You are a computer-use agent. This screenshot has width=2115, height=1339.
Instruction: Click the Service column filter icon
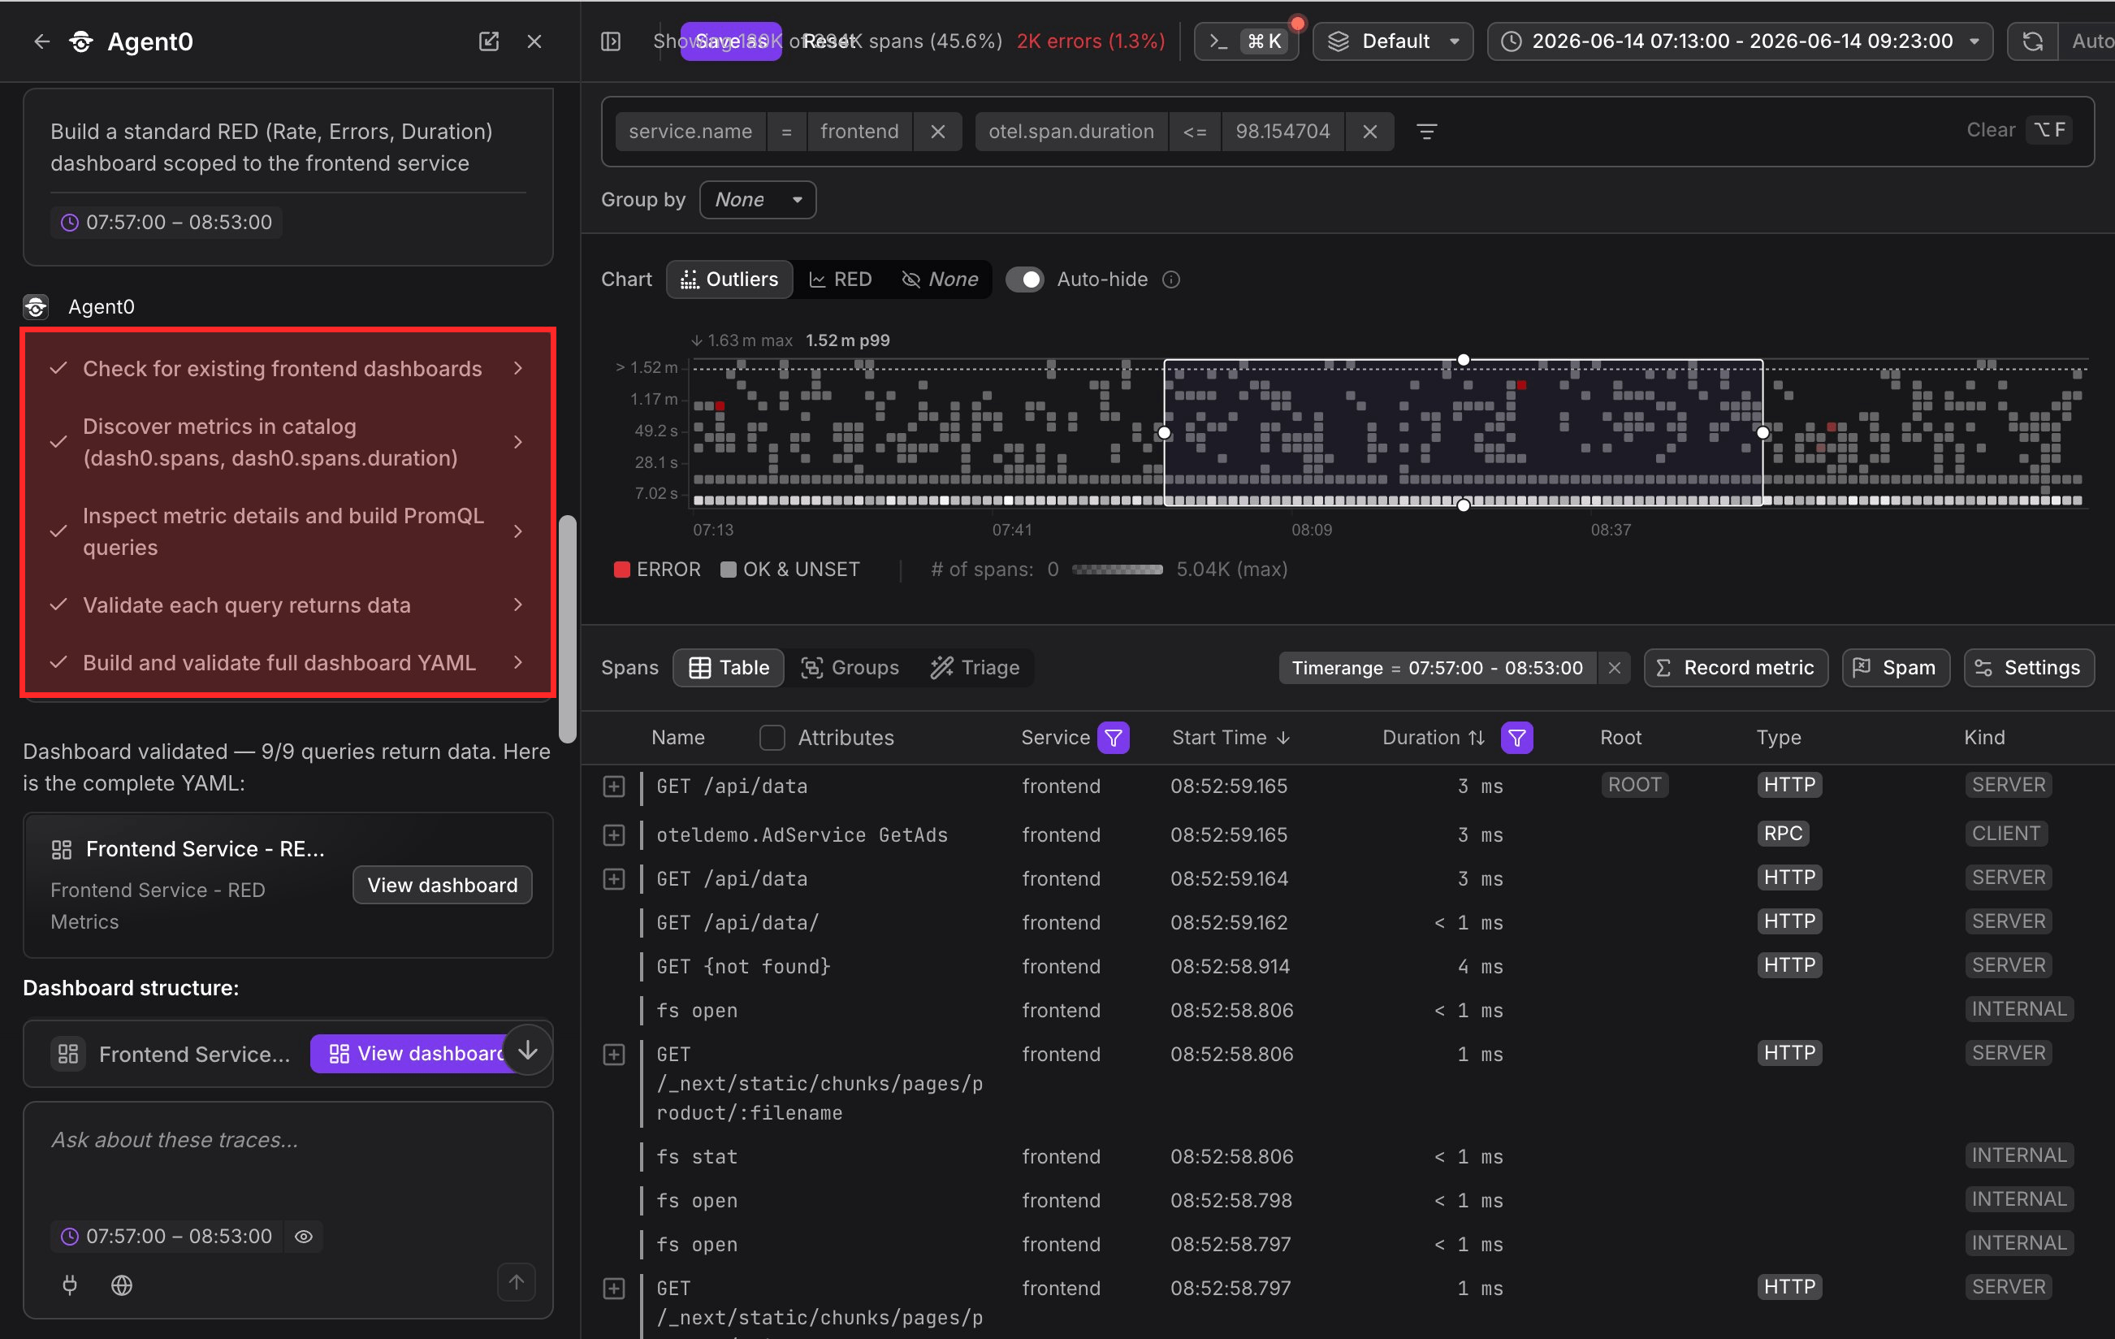coord(1113,737)
